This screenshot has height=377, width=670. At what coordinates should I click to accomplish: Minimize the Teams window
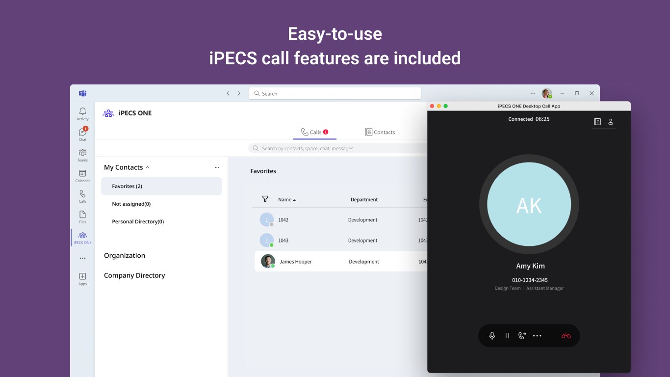coord(562,93)
